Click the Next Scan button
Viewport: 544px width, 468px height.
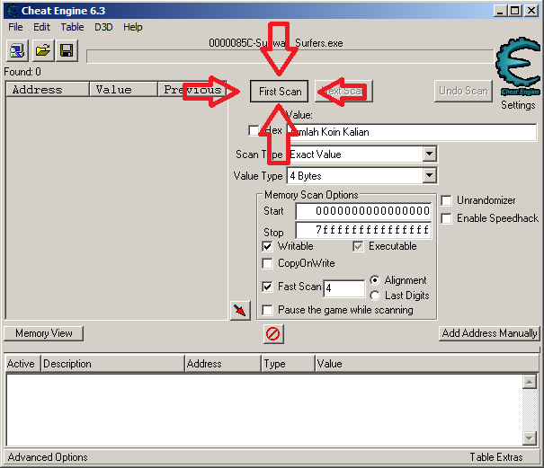tap(343, 91)
